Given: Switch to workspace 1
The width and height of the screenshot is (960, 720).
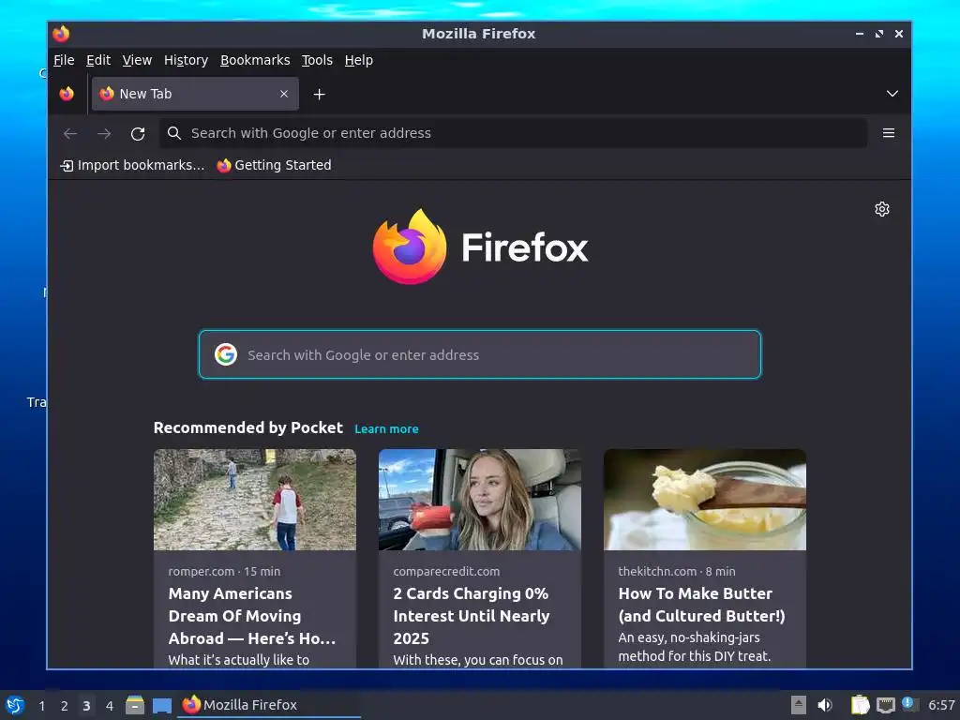Looking at the screenshot, I should click(x=41, y=706).
